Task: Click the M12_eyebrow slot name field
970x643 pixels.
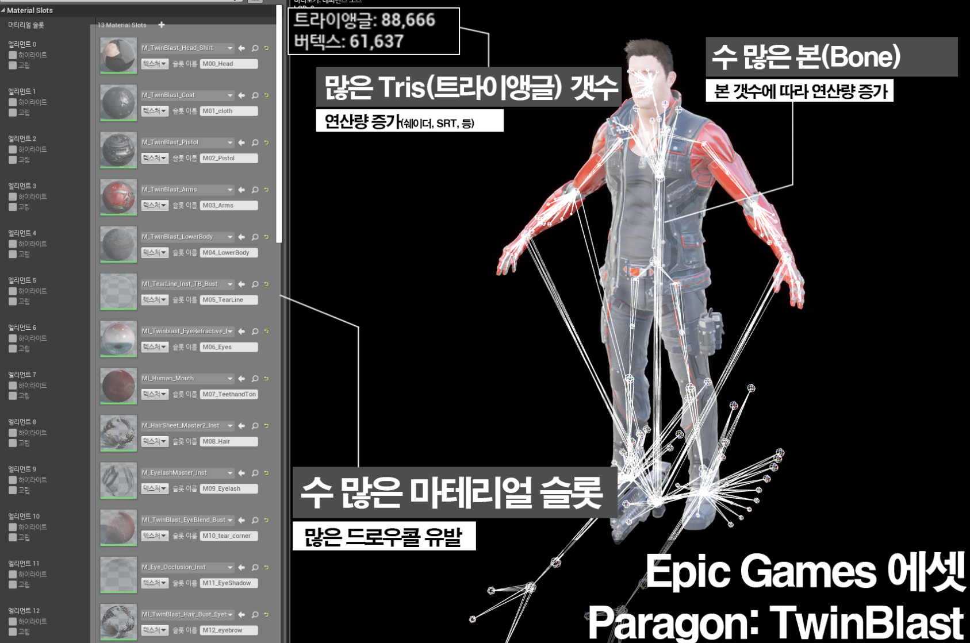Action: 229,630
